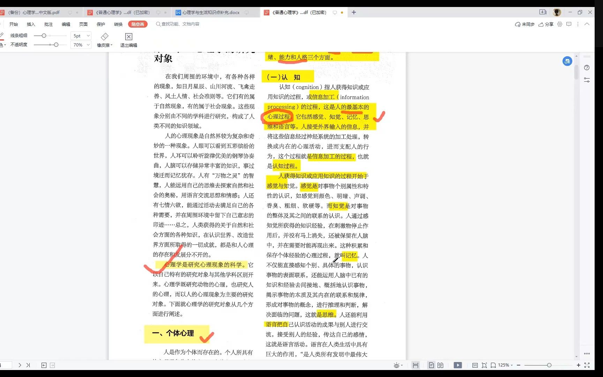
Task: Select the pen drawing tool icon
Action: coord(2,35)
